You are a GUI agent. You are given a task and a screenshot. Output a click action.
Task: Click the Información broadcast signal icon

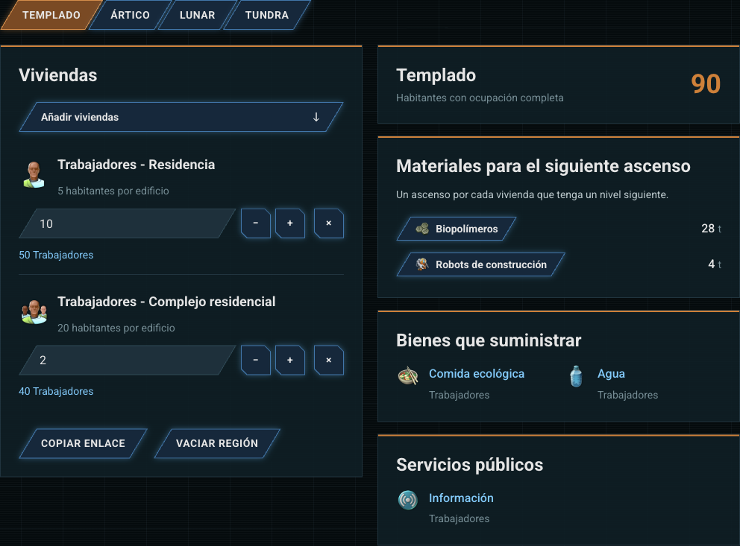[408, 500]
